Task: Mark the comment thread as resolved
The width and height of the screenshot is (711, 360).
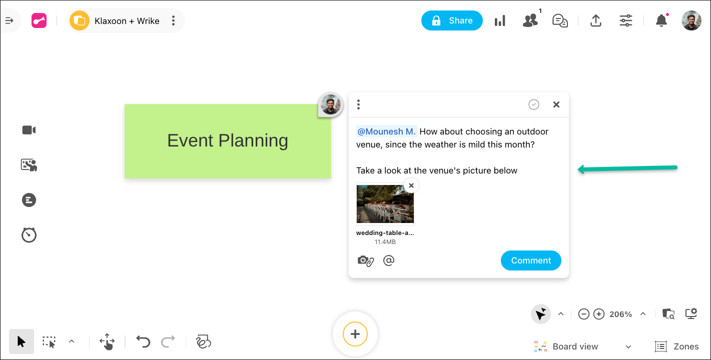Action: click(534, 104)
